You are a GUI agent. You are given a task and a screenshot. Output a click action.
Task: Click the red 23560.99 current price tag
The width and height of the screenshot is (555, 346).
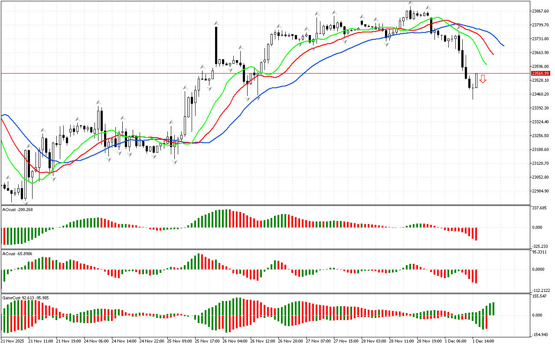tap(540, 74)
